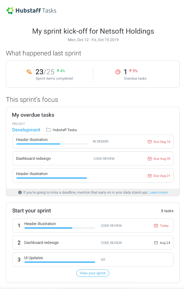This screenshot has height=289, width=184.
Task: Click the calendar icon for Due Aug 21
Action: [150, 176]
